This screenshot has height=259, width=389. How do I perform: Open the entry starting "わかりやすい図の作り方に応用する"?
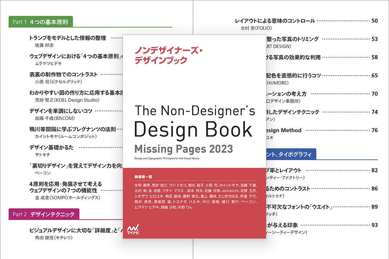(76, 93)
